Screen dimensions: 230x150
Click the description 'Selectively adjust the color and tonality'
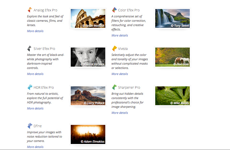130,61
